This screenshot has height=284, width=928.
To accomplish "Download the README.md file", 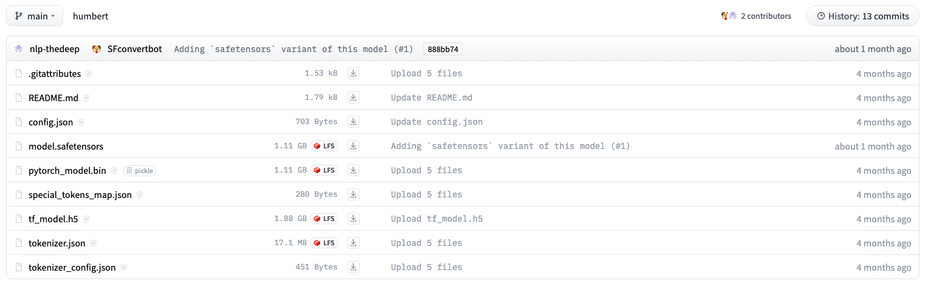I will pos(353,97).
